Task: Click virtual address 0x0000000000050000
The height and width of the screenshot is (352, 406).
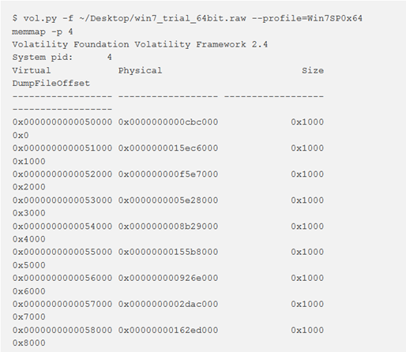Action: click(62, 122)
